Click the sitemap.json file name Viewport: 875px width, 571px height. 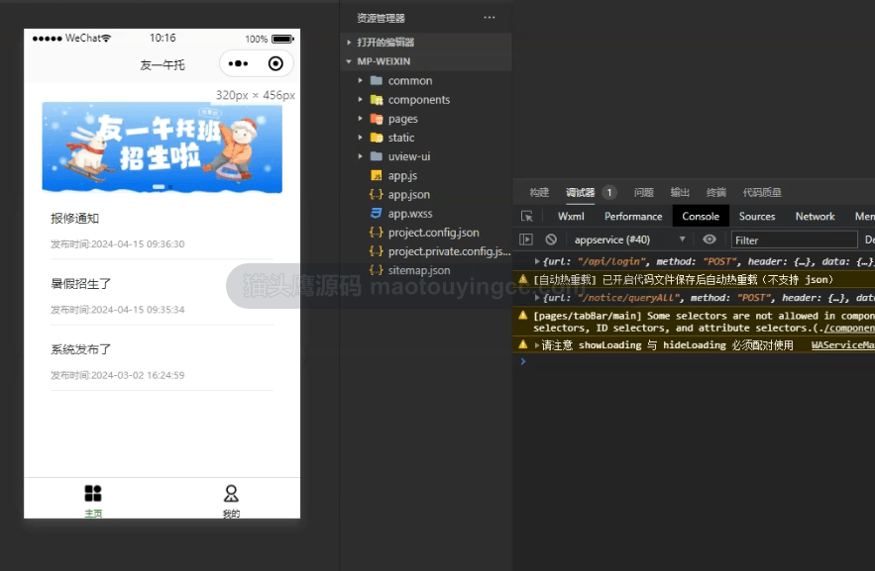click(x=419, y=270)
